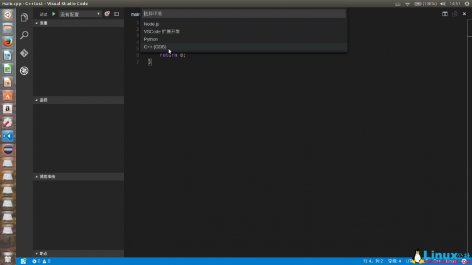
Task: Open the Wi-Fi network indicator menu
Action: pyautogui.click(x=407, y=4)
